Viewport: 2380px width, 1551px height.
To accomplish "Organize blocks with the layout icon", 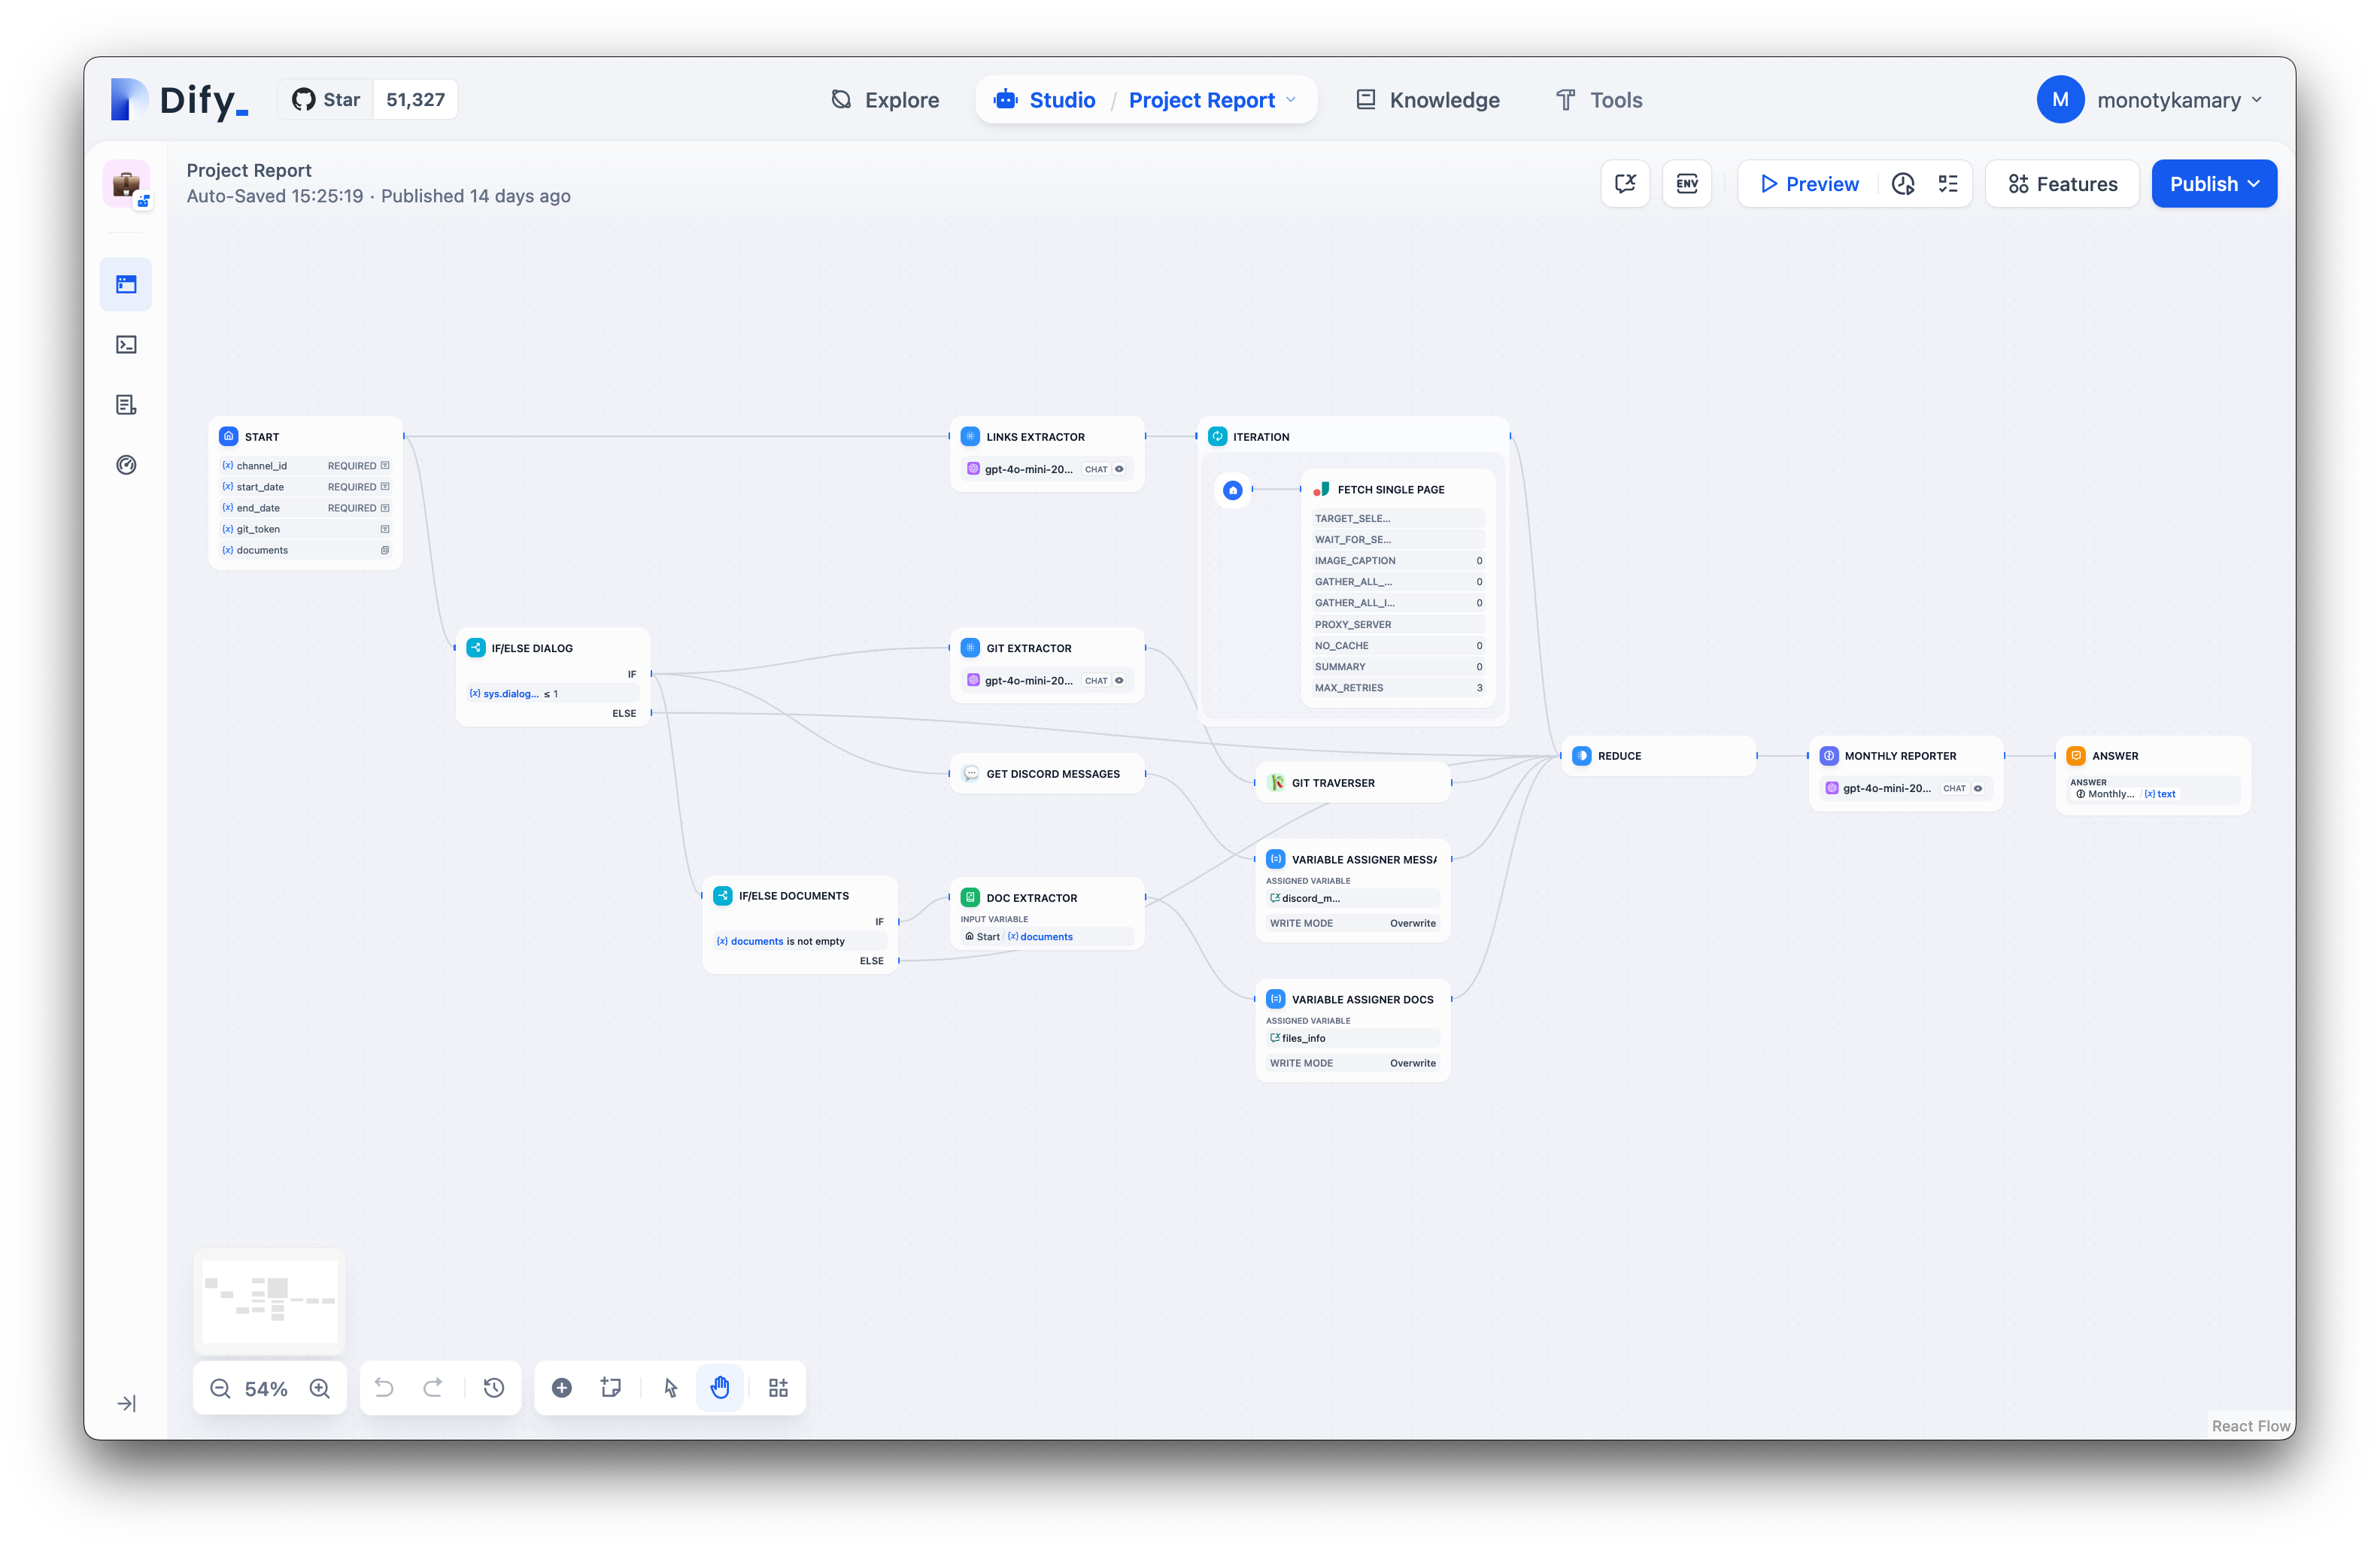I will pyautogui.click(x=779, y=1388).
